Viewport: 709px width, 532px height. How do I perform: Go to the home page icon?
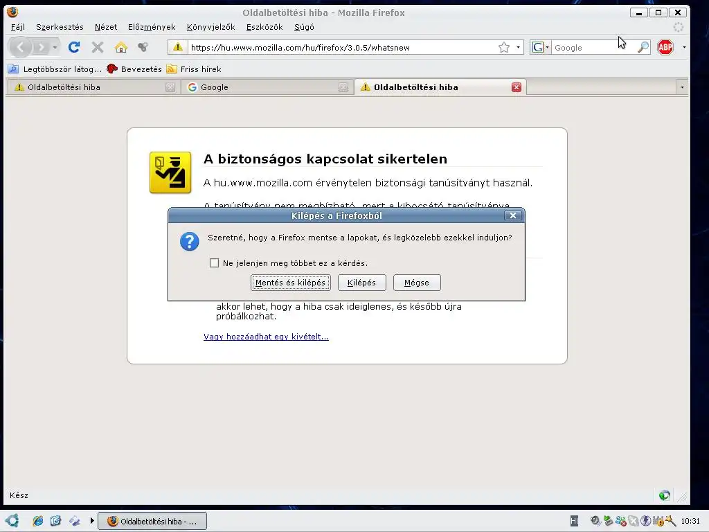120,47
